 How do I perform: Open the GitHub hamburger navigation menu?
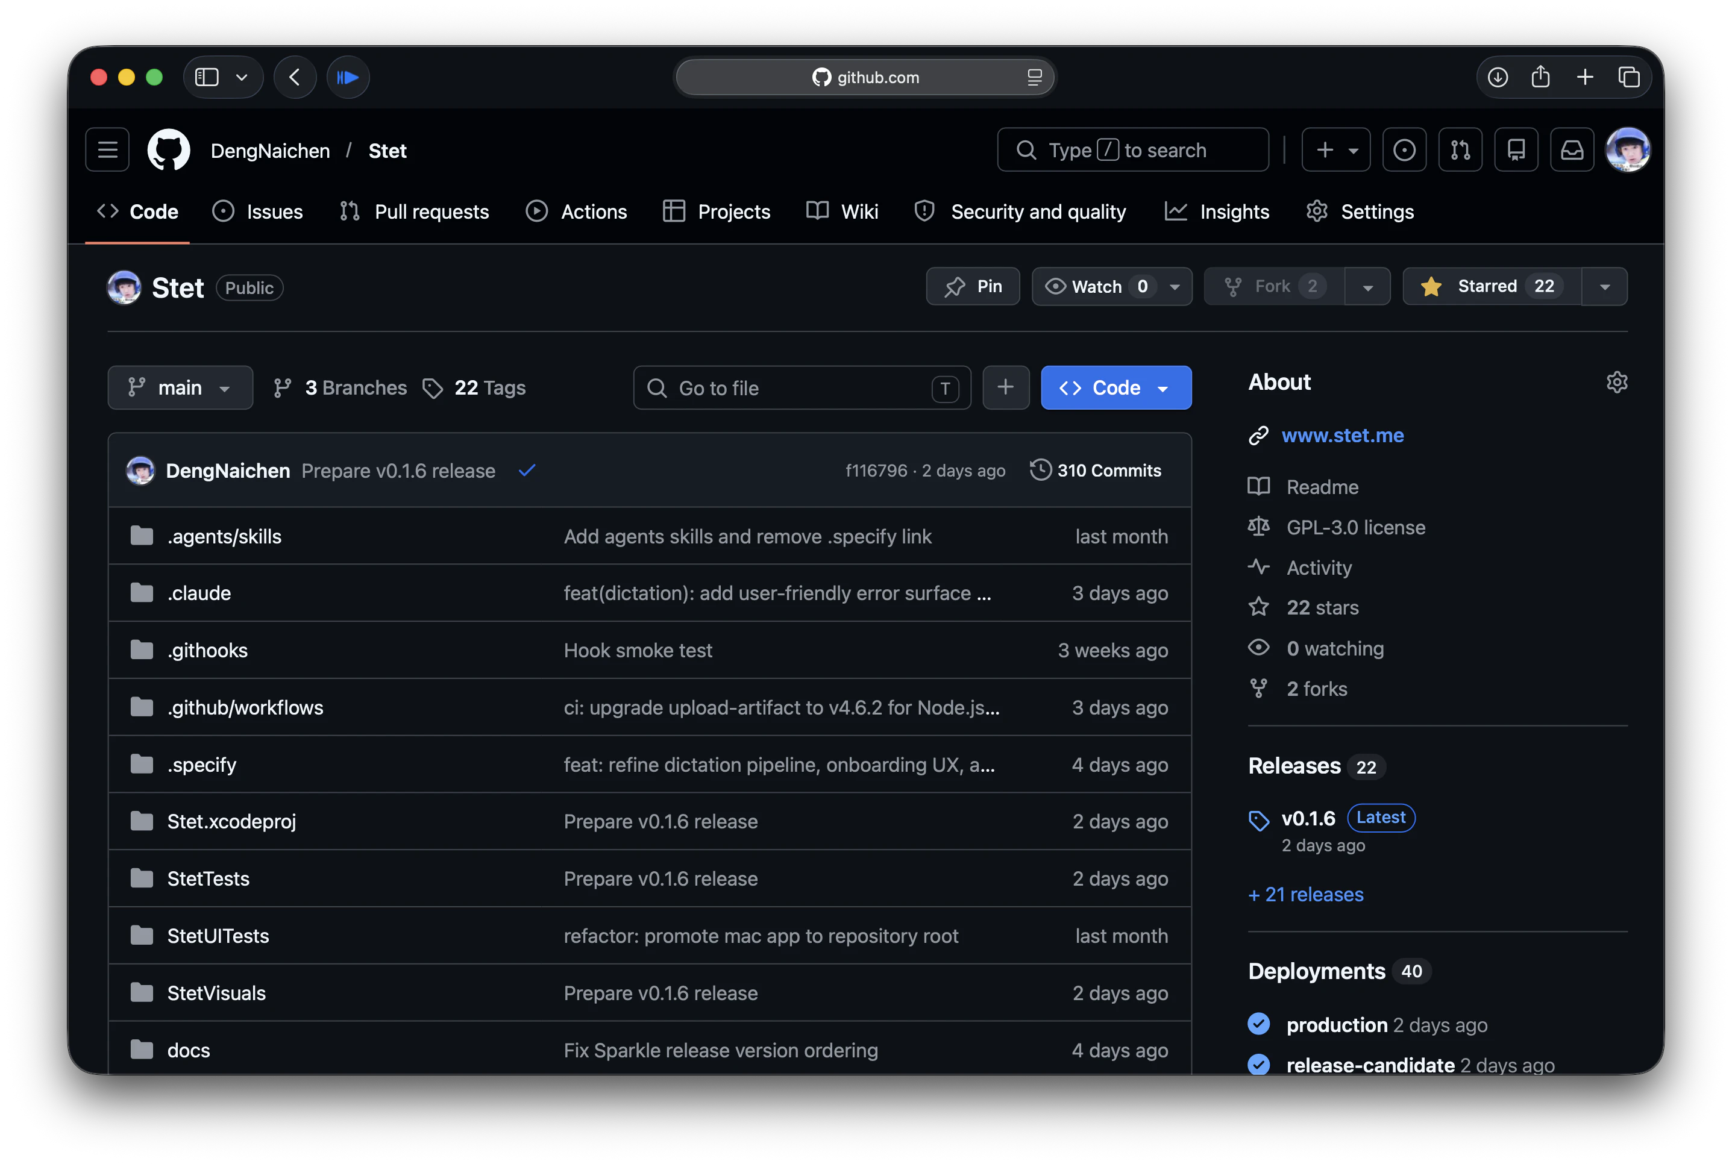click(x=107, y=150)
